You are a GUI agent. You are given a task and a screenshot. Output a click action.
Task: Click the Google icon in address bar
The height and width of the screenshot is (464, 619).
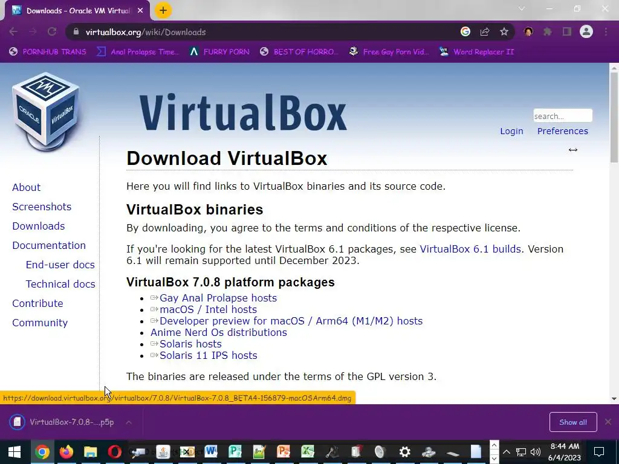(465, 31)
